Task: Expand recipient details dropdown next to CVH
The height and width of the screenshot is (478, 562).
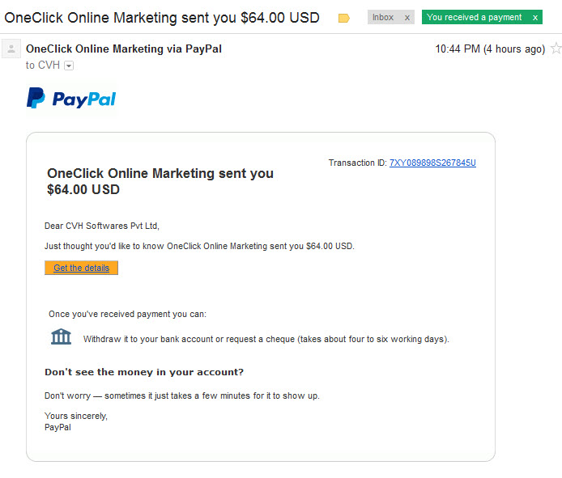Action: click(69, 66)
